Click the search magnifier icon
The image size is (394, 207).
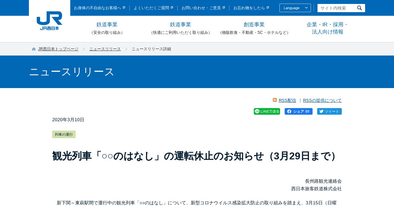tap(360, 8)
